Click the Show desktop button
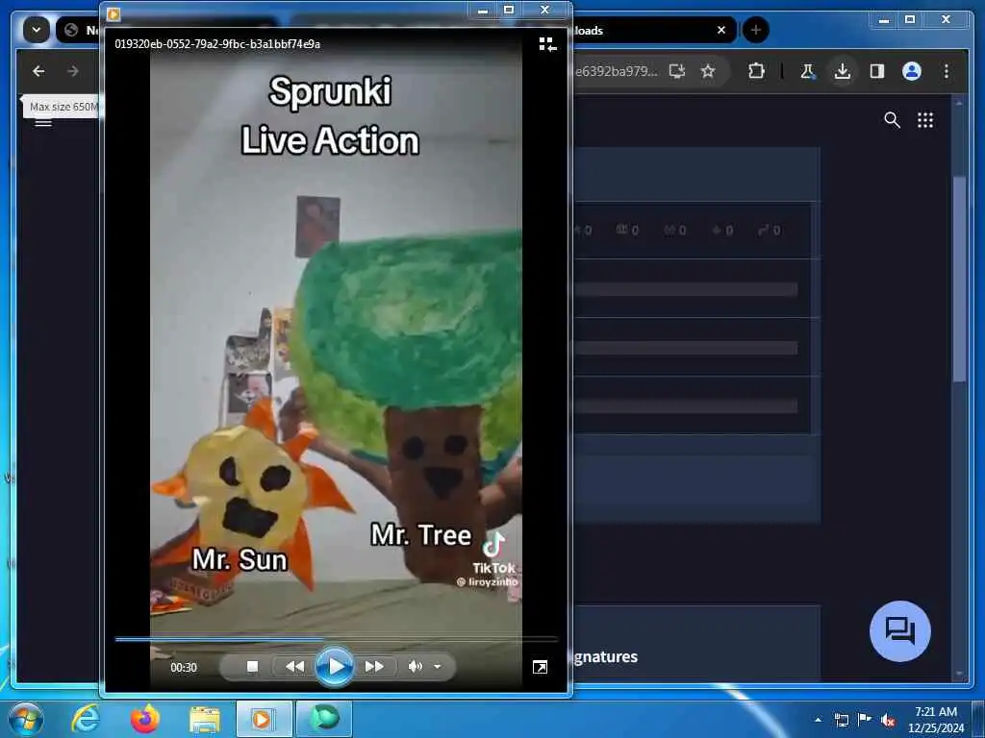The height and width of the screenshot is (738, 985). (x=978, y=719)
